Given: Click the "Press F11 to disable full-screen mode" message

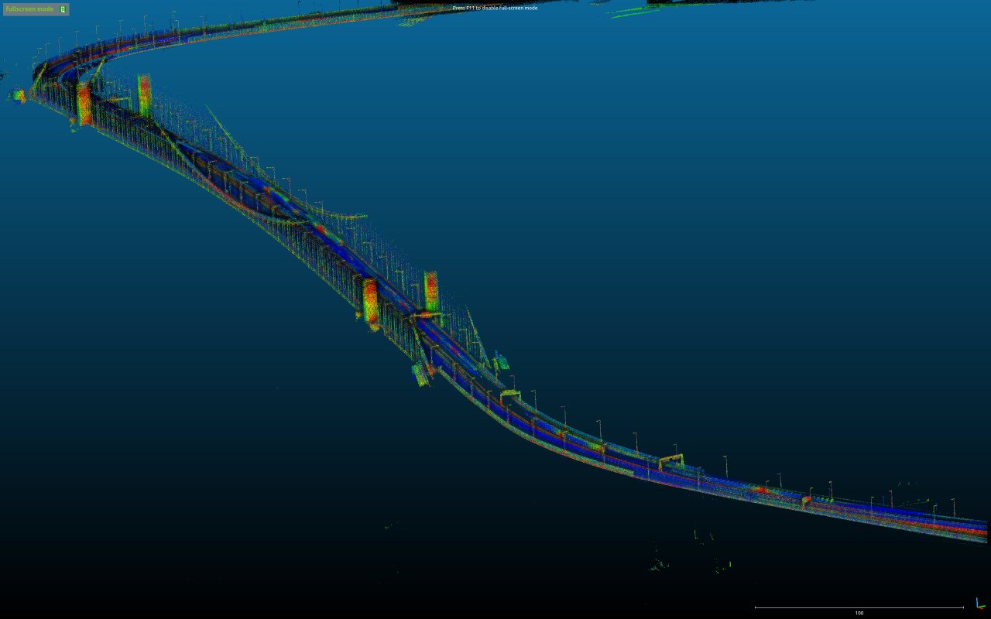Looking at the screenshot, I should (x=495, y=8).
